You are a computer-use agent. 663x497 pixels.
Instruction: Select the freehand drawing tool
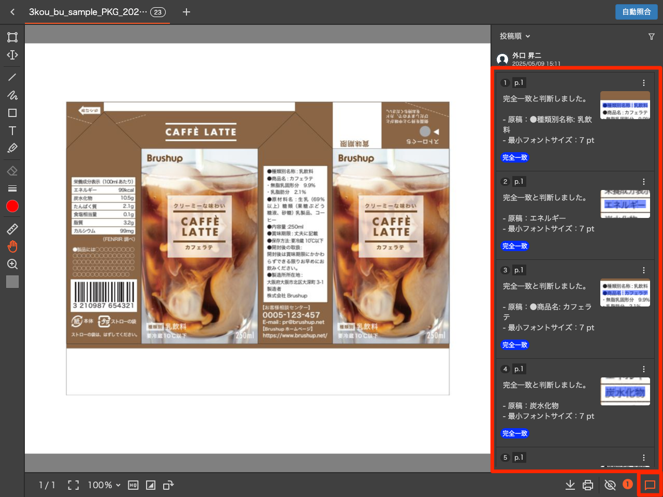[x=12, y=95]
